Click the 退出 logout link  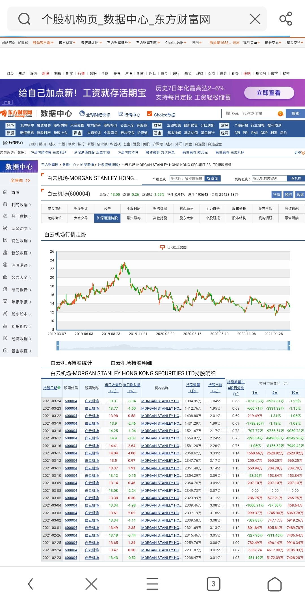coord(236,42)
